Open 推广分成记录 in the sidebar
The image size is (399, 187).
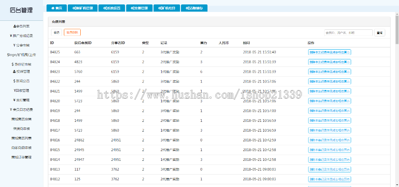22,36
